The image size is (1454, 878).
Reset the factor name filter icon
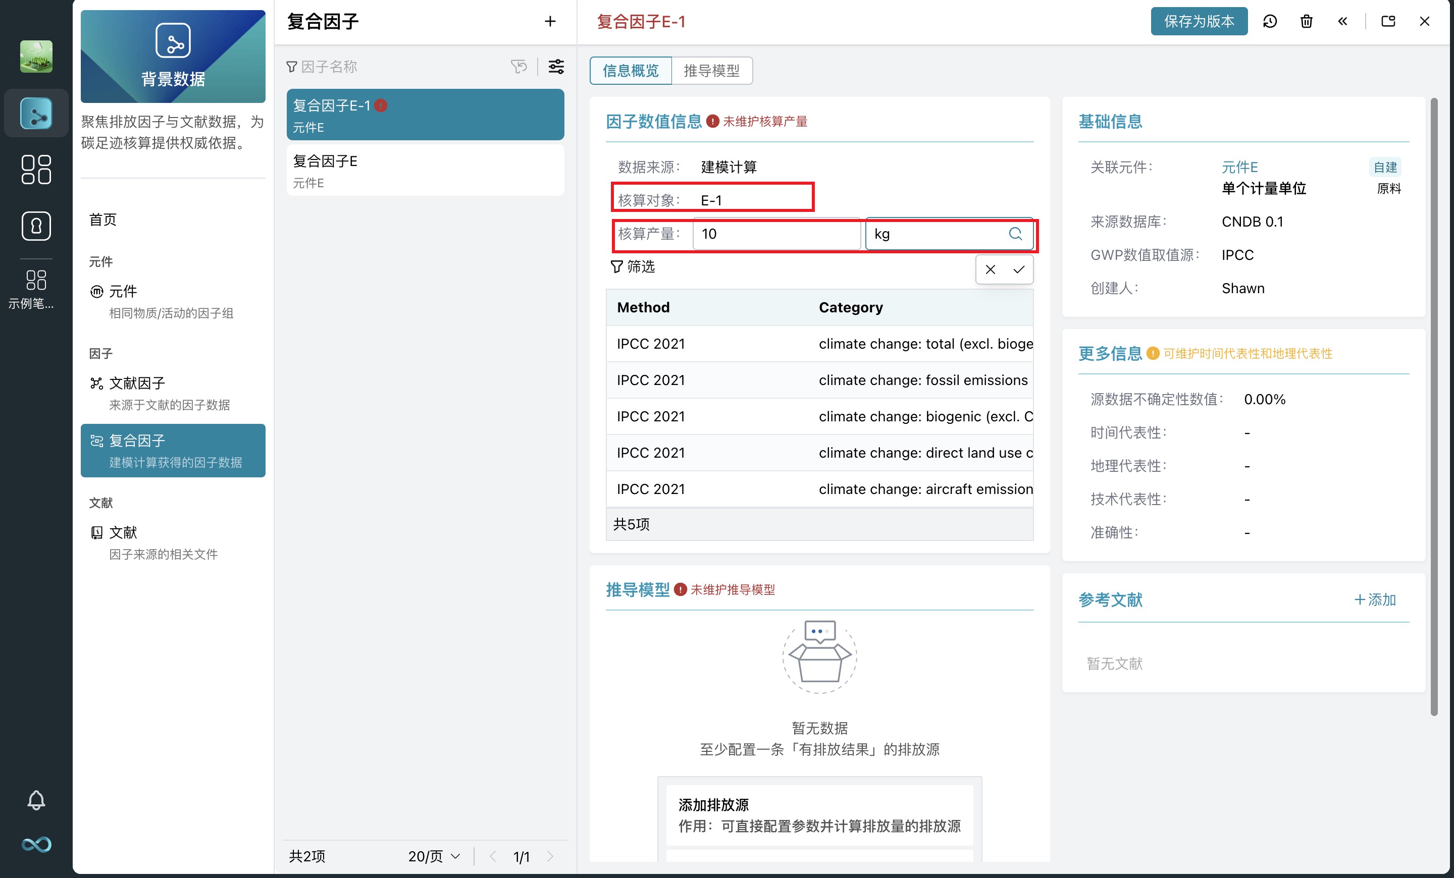518,67
